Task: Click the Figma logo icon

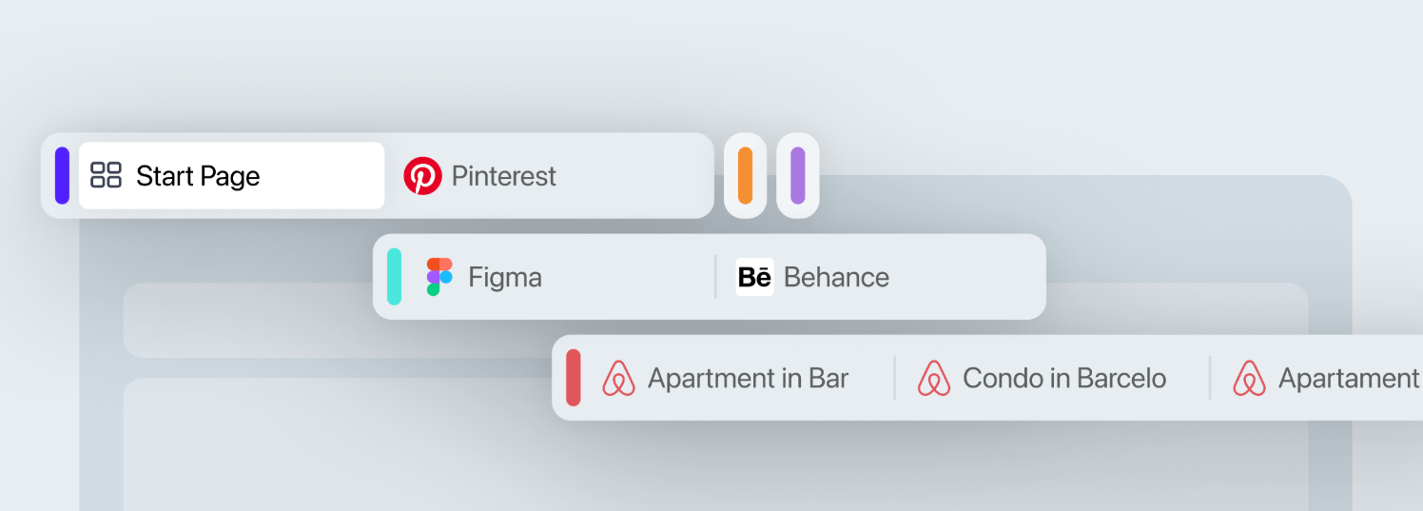Action: 439,277
